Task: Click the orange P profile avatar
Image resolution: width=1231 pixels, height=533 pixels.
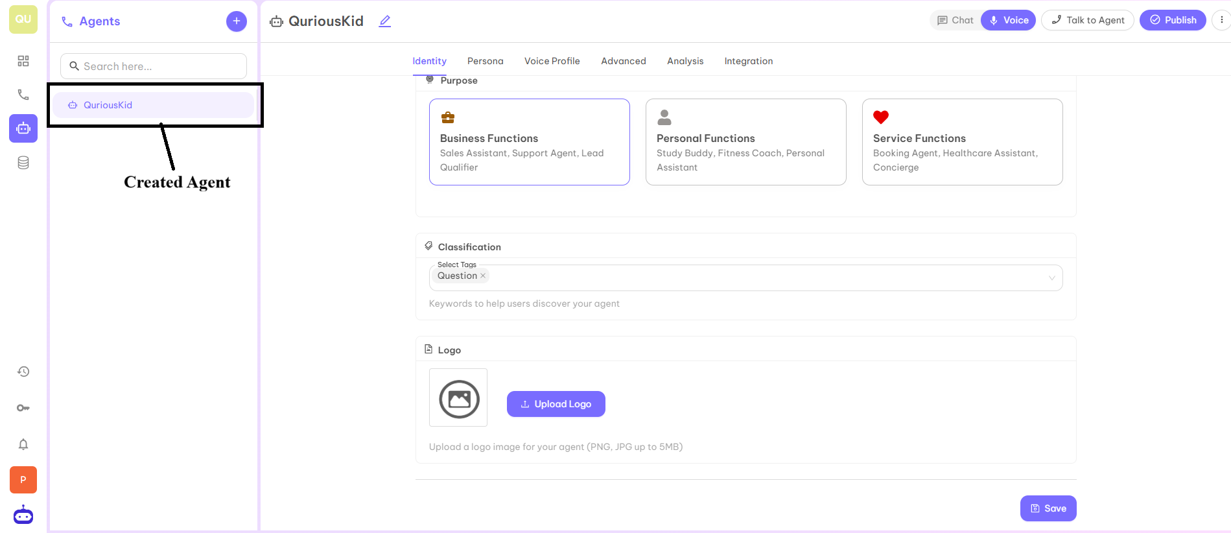Action: (x=23, y=480)
